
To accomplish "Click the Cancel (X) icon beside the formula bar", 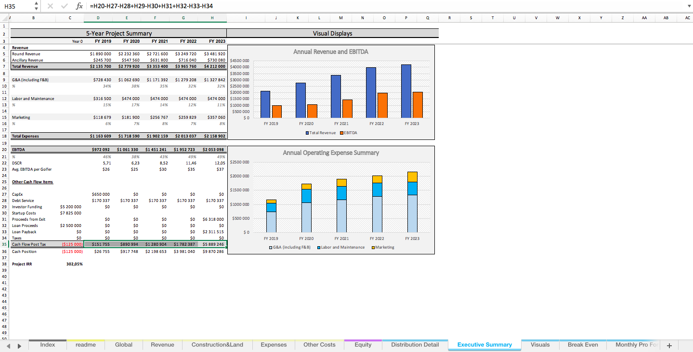I will click(x=51, y=6).
